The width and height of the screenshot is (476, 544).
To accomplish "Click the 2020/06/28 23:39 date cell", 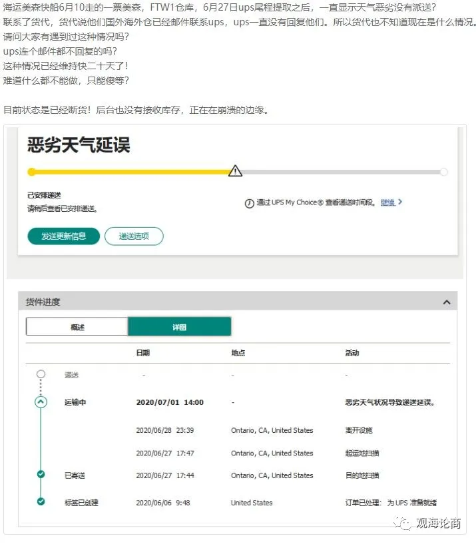I will click(165, 430).
